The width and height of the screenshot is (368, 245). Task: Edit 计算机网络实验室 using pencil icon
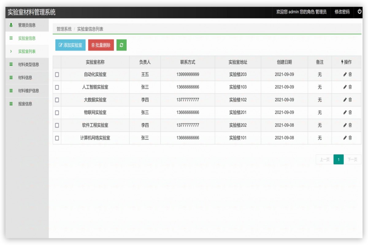[x=345, y=138]
